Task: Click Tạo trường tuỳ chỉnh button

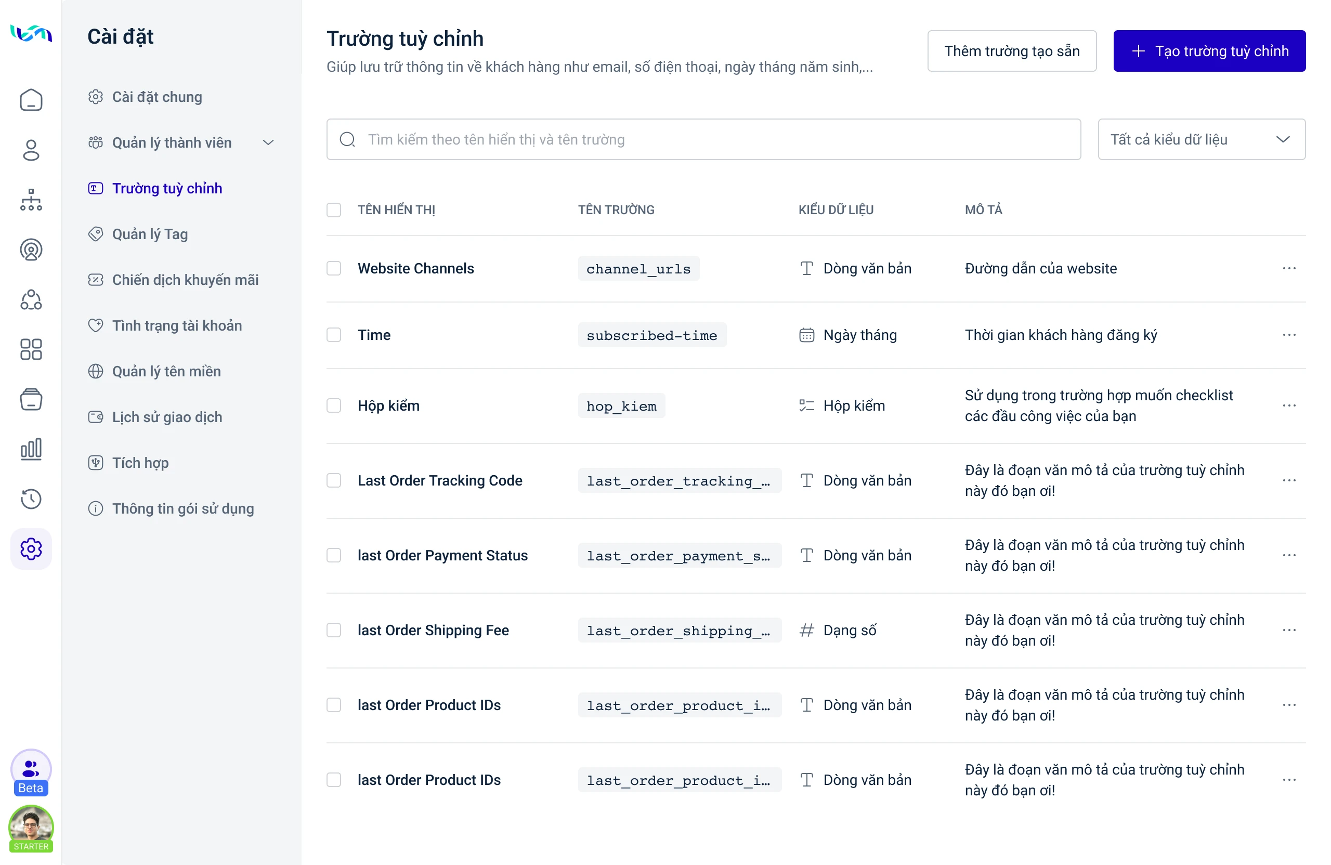Action: [1209, 51]
